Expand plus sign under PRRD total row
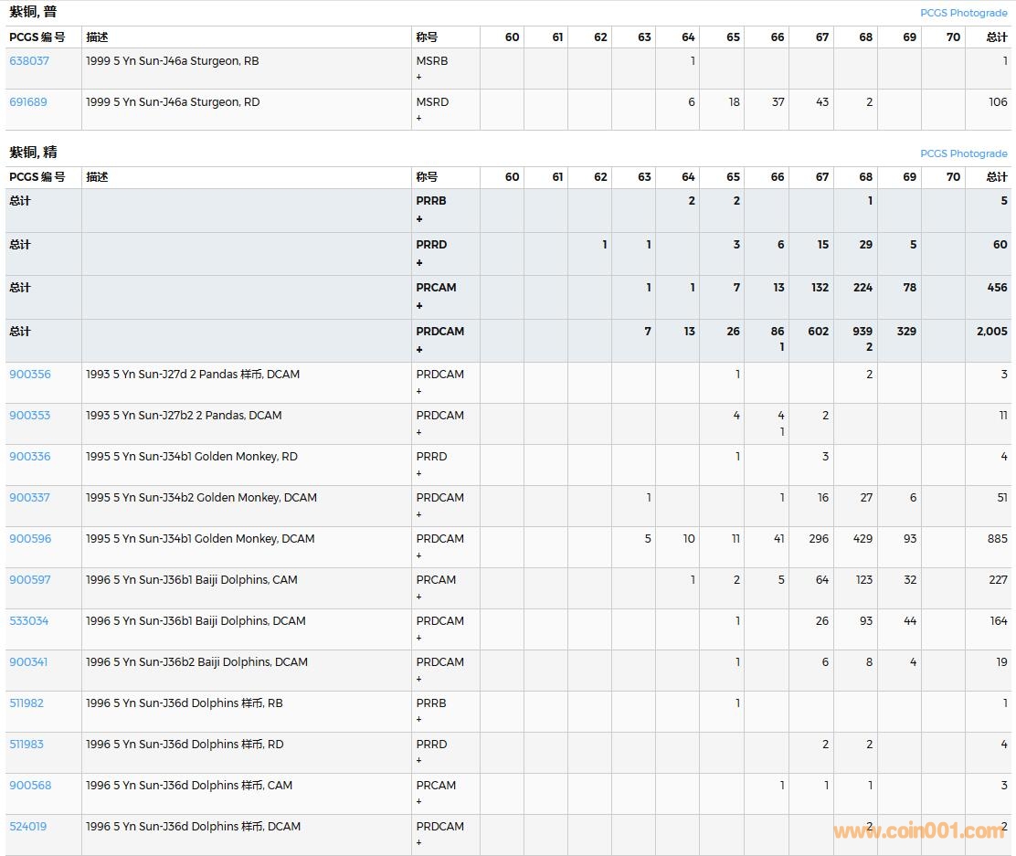This screenshot has width=1016, height=856. point(419,263)
